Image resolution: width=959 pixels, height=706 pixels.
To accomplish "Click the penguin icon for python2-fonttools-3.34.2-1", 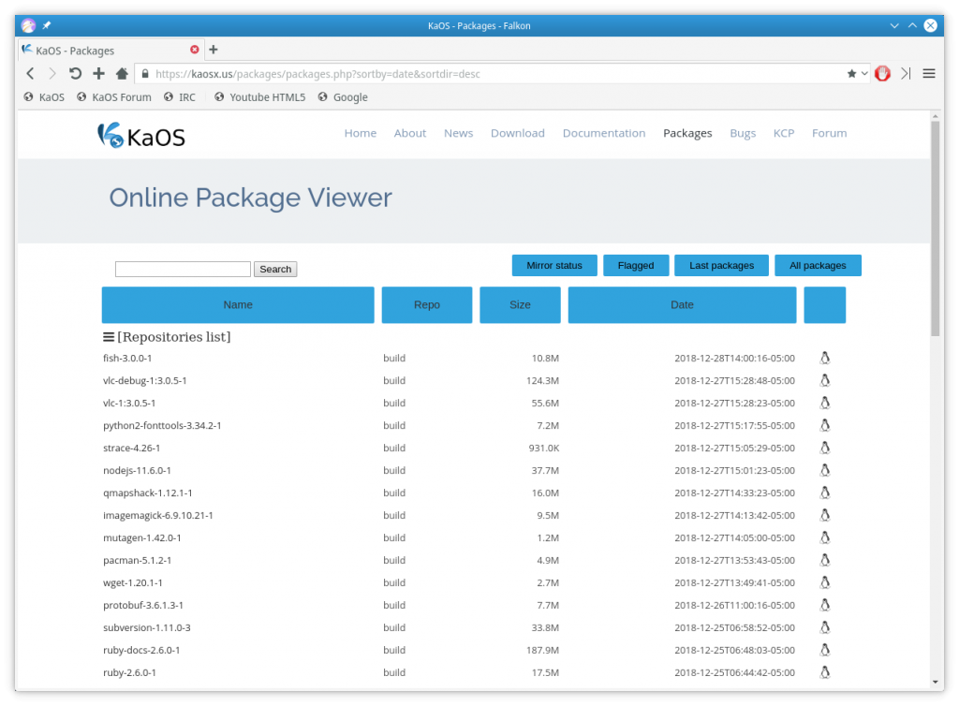I will [824, 425].
